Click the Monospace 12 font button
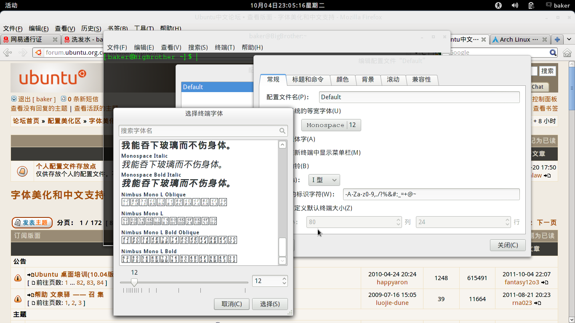The width and height of the screenshot is (575, 323). tap(331, 125)
